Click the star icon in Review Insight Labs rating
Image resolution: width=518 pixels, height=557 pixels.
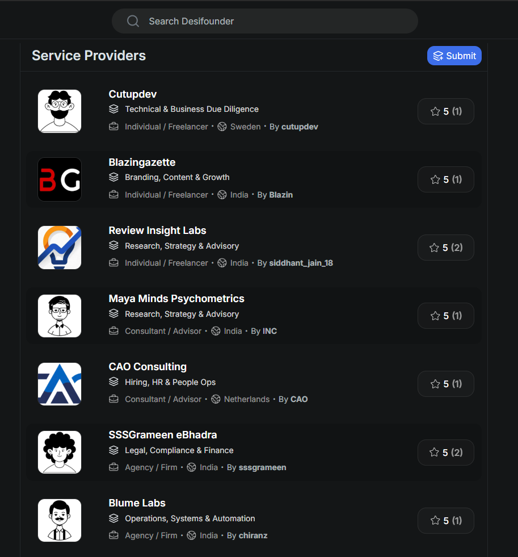click(x=435, y=248)
